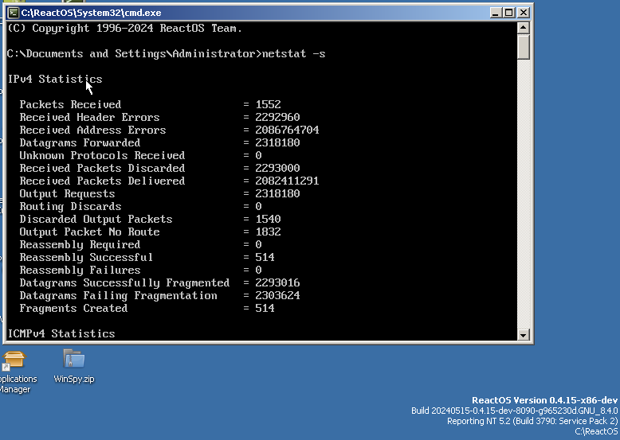Click the scrollbar up arrow
Image resolution: width=620 pixels, height=440 pixels.
click(523, 28)
